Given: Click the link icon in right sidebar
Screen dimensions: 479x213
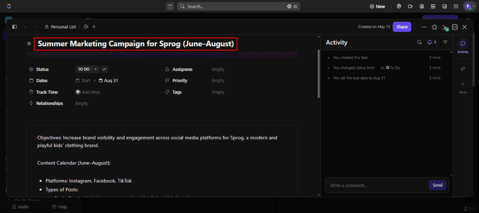Looking at the screenshot, I should (x=463, y=69).
